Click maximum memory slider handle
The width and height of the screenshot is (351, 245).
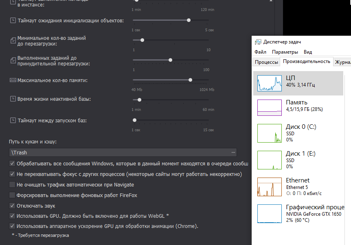(x=190, y=80)
